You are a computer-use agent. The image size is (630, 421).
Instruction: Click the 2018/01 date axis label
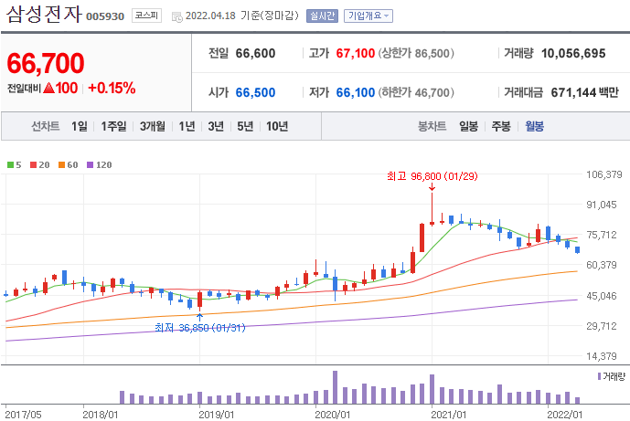coord(100,415)
